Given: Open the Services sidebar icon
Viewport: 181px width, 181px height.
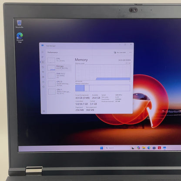Looking at the screenshot, I should point(44,87).
